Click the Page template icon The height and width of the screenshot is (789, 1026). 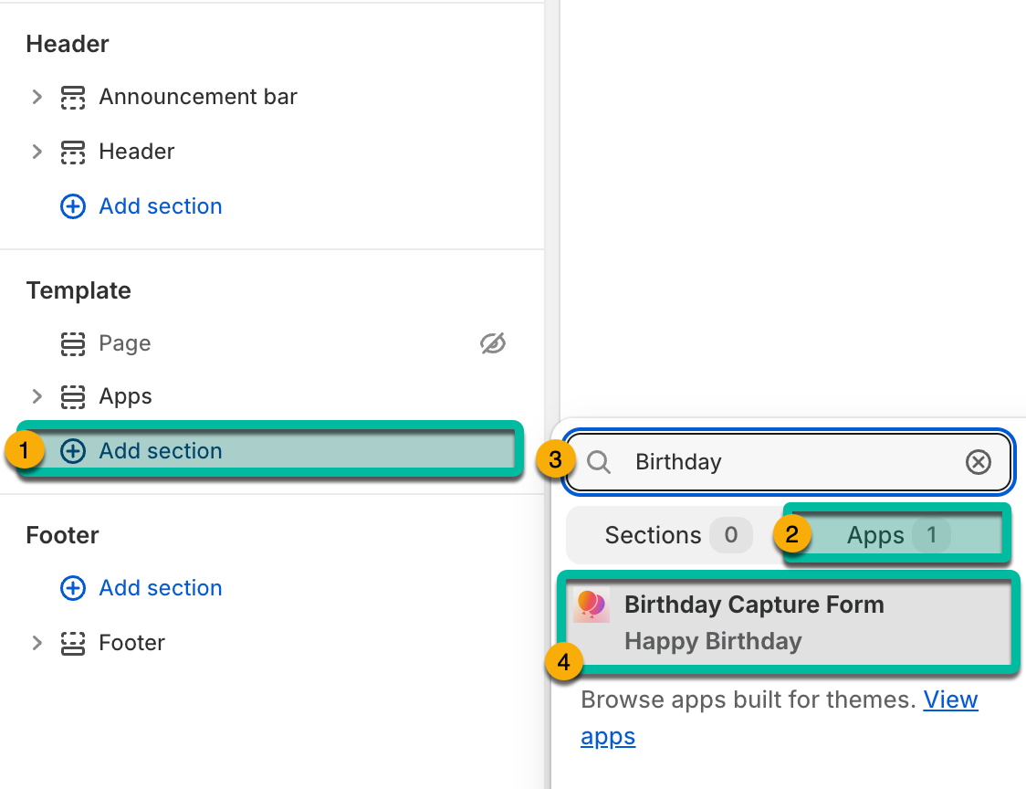(x=73, y=343)
